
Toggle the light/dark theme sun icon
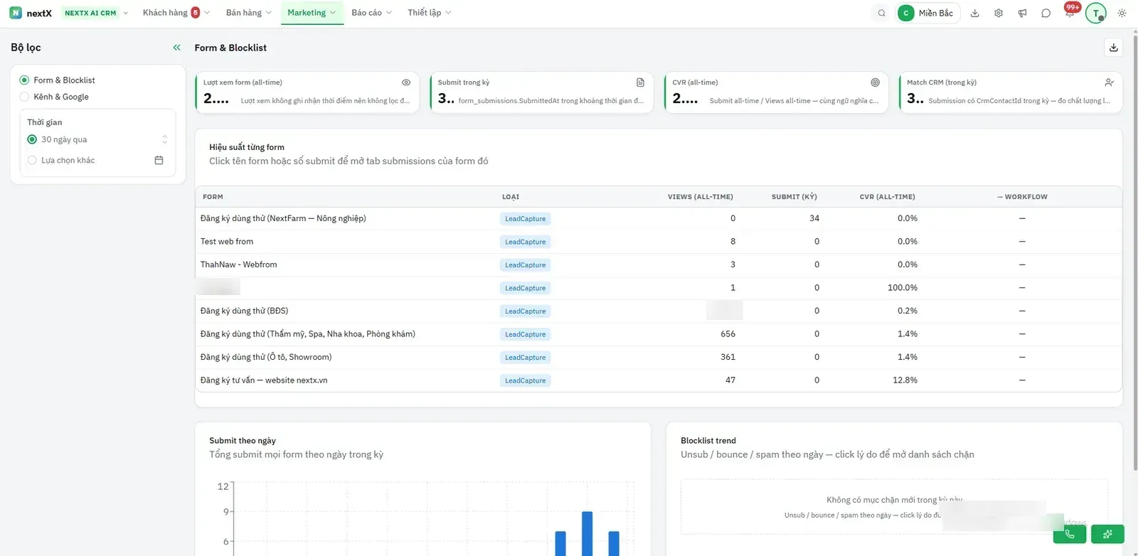tap(1122, 13)
